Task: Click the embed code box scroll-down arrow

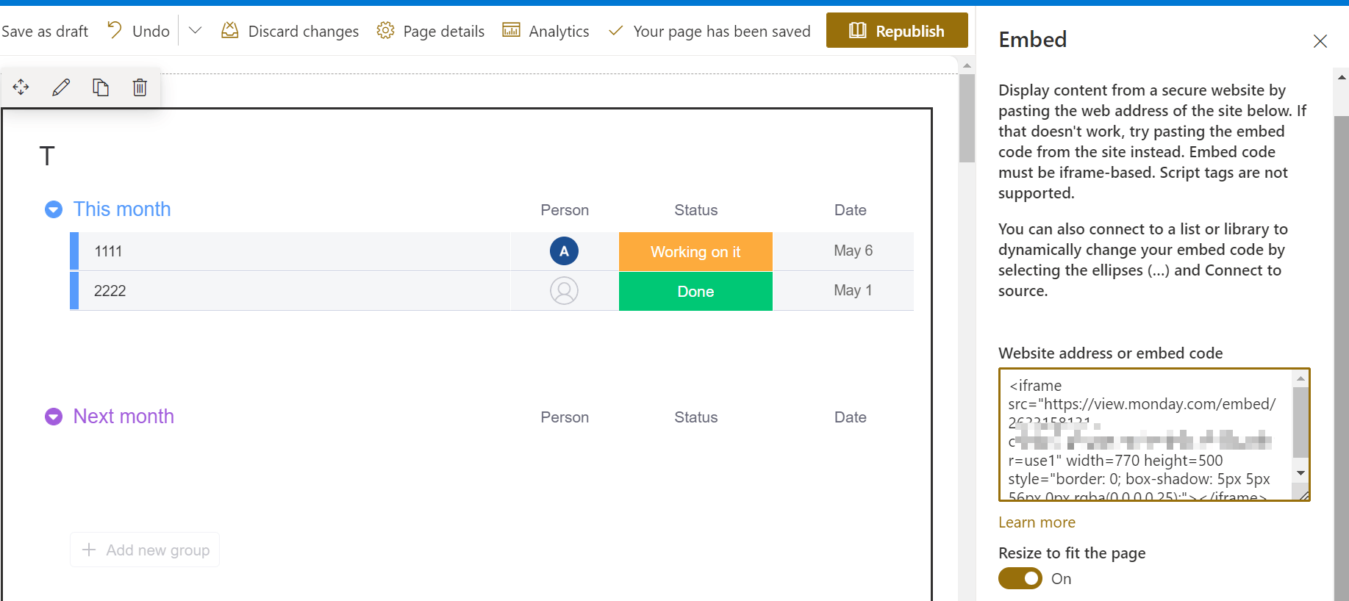Action: tap(1300, 473)
